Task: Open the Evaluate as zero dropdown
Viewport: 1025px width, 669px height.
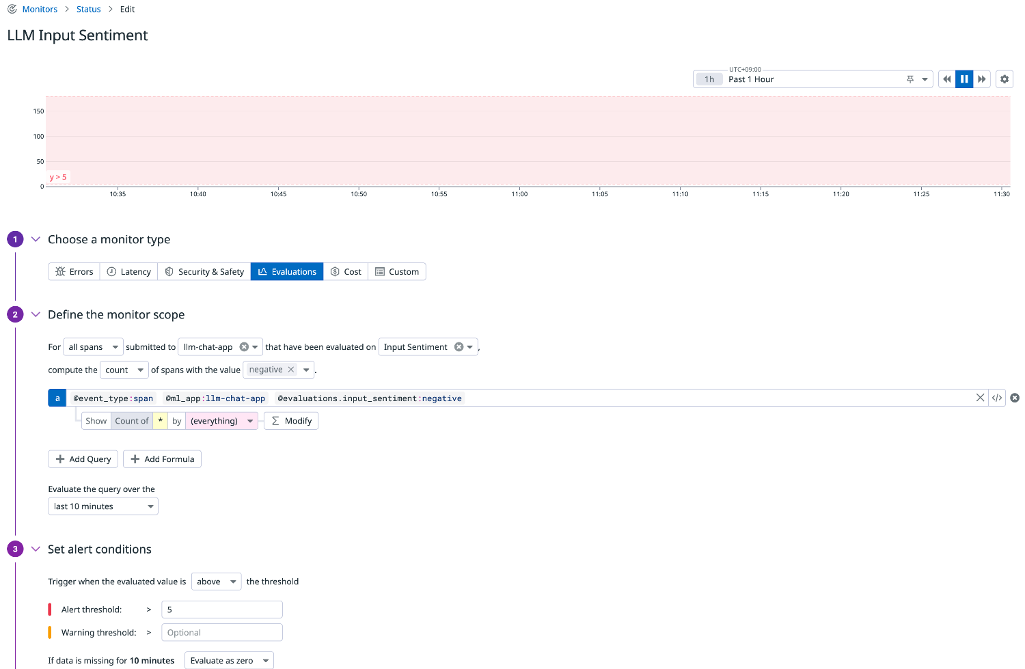Action: coord(229,660)
